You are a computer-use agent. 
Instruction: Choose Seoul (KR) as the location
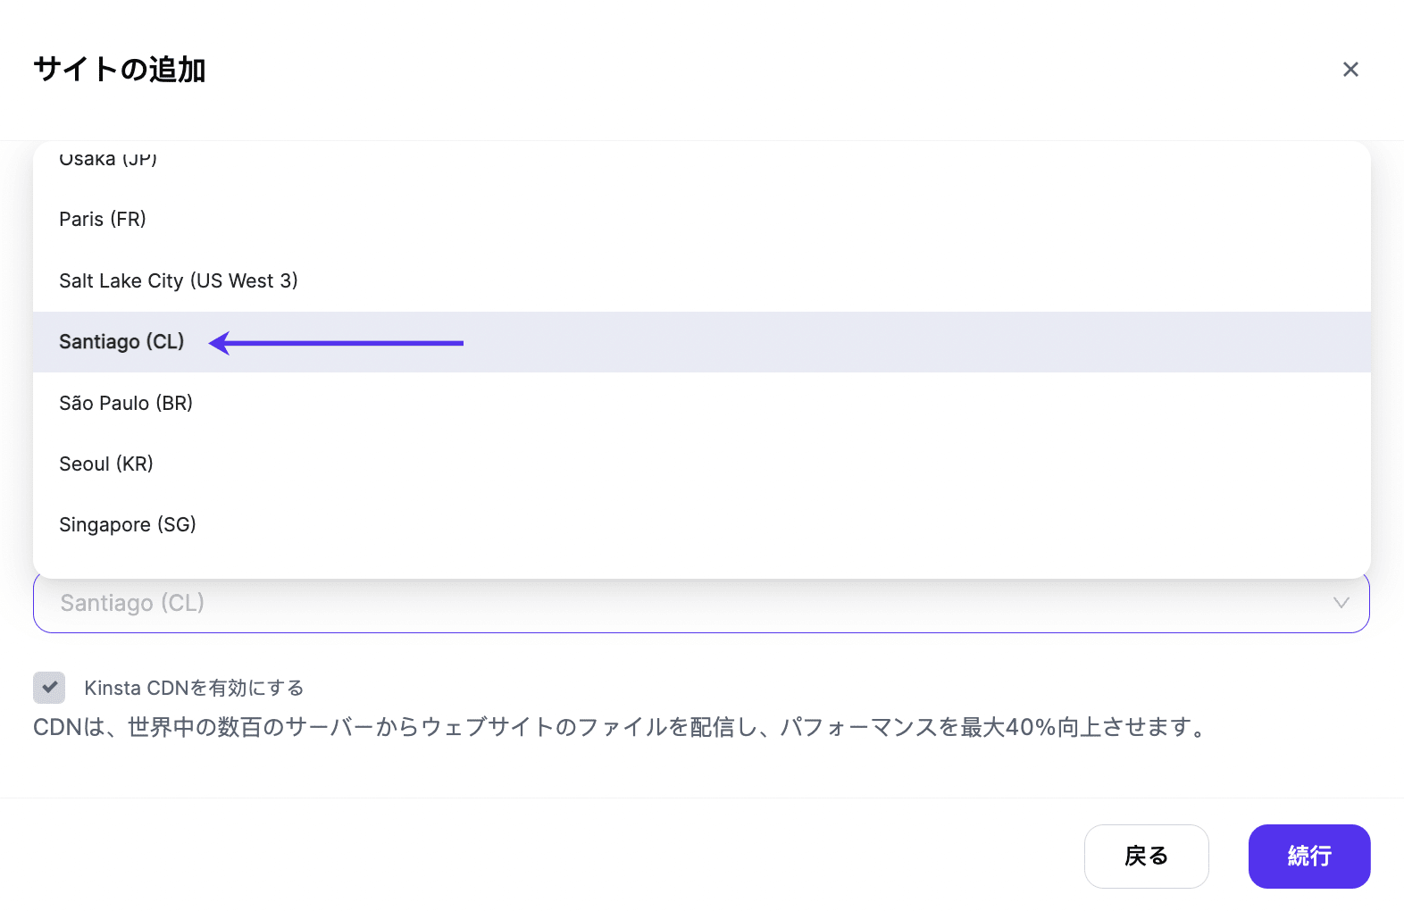point(106,464)
